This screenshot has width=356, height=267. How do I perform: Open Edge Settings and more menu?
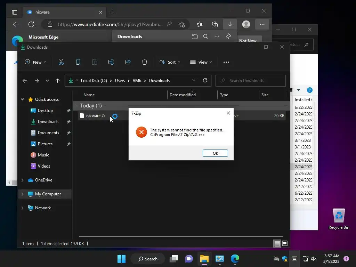pyautogui.click(x=262, y=24)
